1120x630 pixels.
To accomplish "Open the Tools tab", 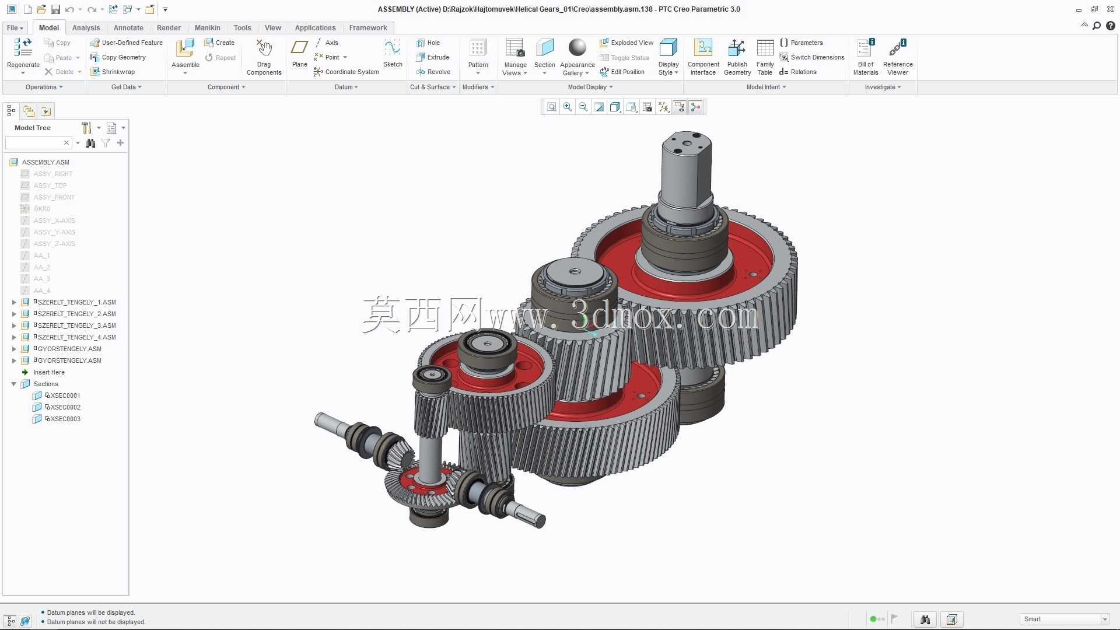I will (x=242, y=28).
